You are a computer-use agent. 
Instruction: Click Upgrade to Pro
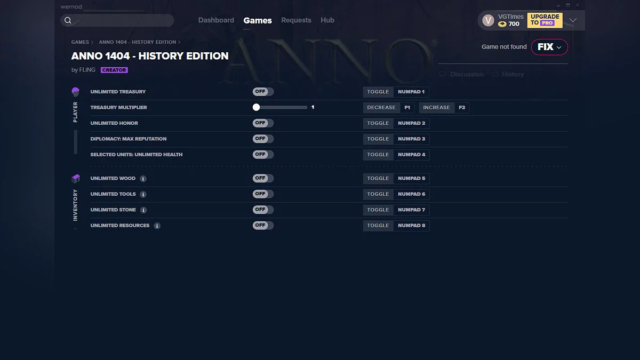coord(545,20)
